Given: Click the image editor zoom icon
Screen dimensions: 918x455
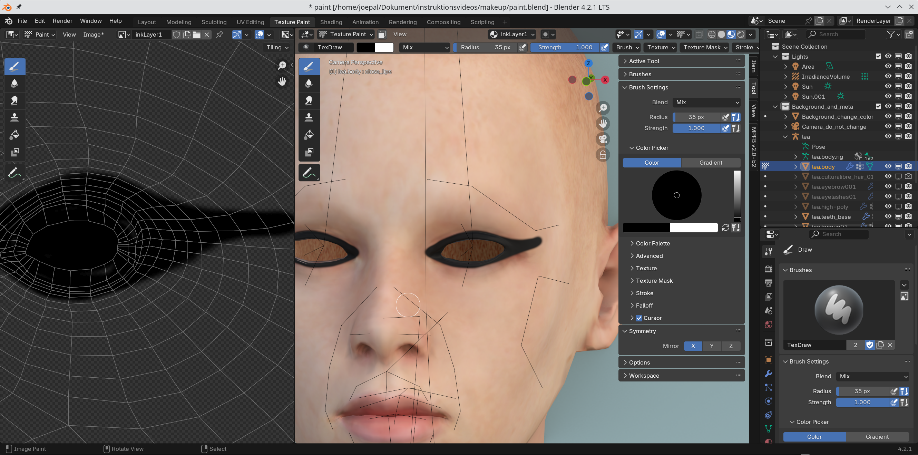Looking at the screenshot, I should 282,65.
